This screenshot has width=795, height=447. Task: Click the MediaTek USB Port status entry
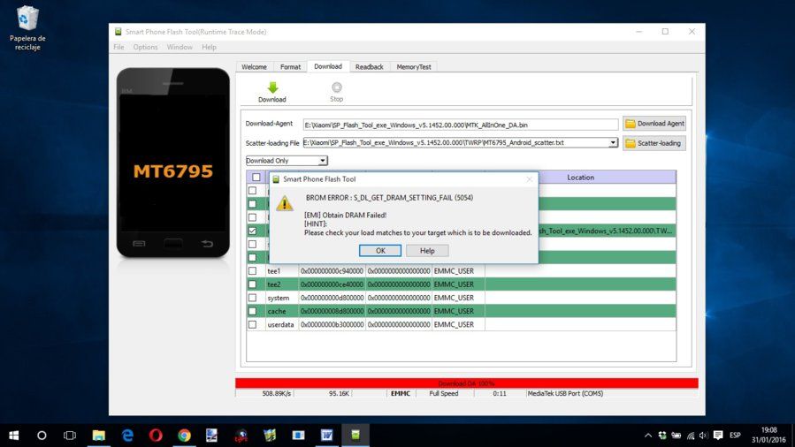click(565, 393)
